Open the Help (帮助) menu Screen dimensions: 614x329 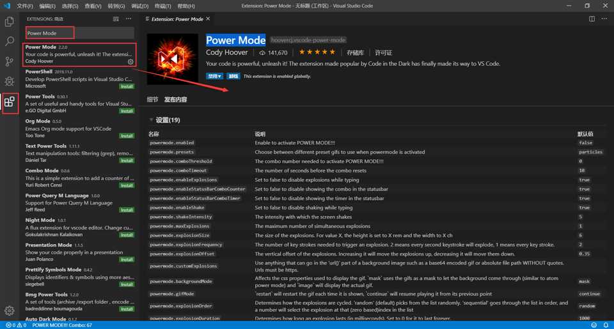point(186,6)
